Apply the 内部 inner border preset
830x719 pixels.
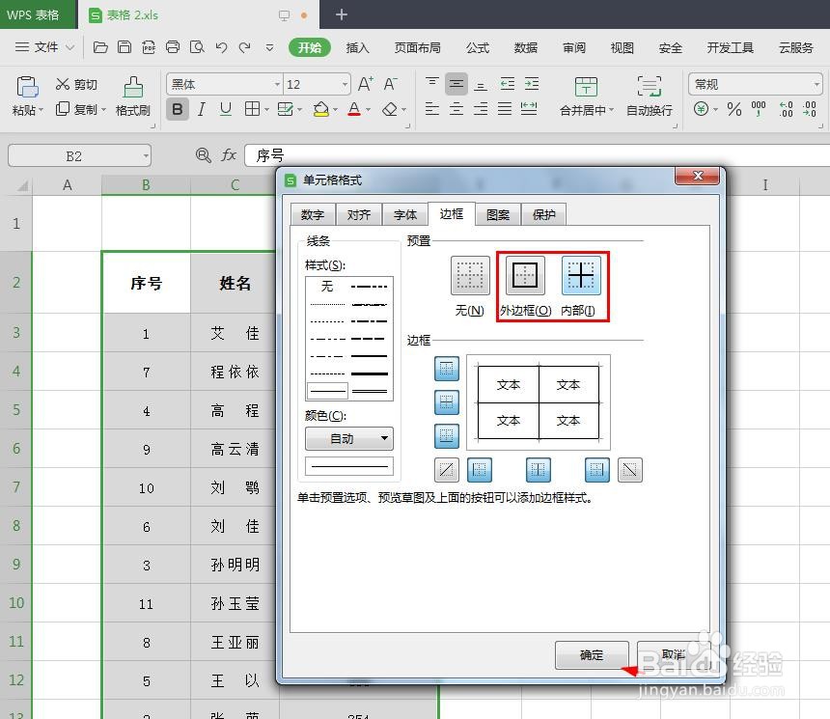point(581,275)
